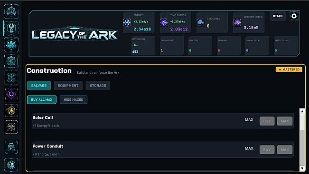This screenshot has height=174, width=309.
Task: Click the Navigation stat card
Action: click(x=143, y=46)
